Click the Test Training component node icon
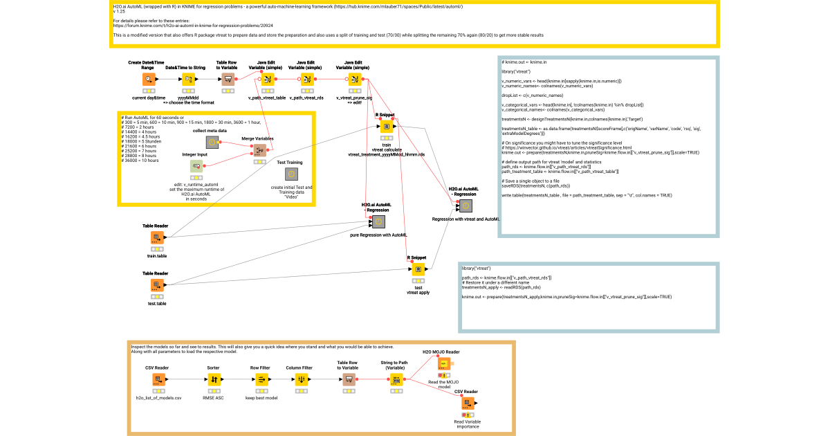830x436 pixels. (x=291, y=174)
